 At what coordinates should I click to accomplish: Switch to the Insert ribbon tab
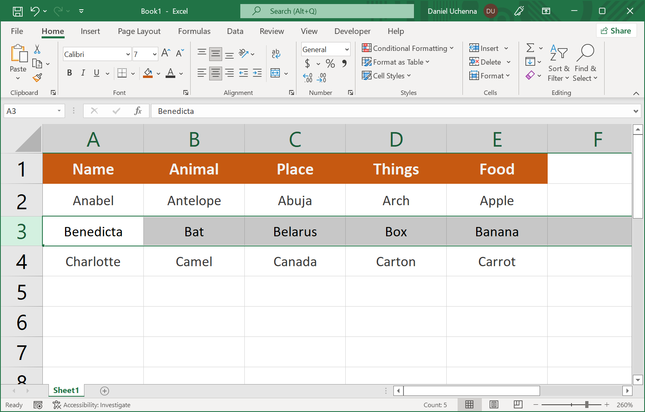pyautogui.click(x=90, y=31)
